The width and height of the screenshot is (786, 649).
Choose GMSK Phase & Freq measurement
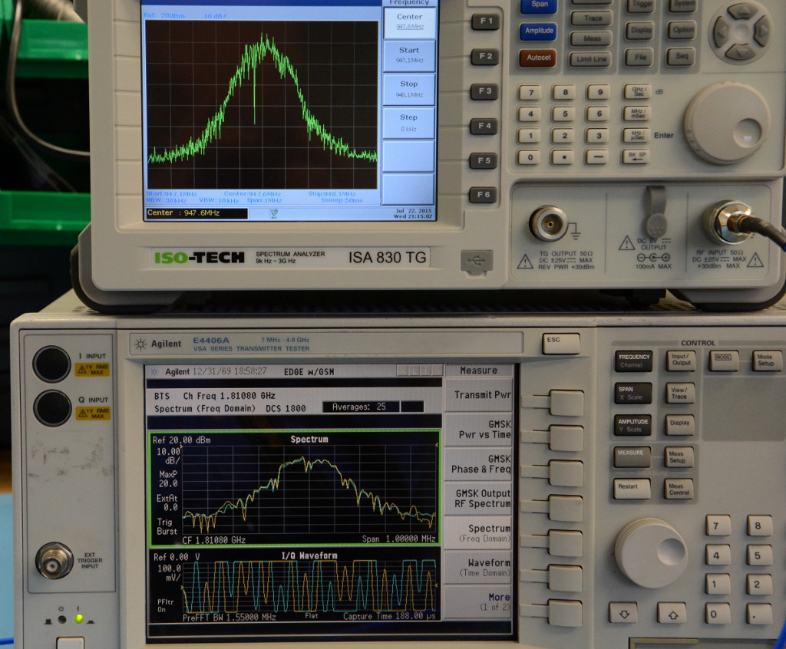[479, 464]
